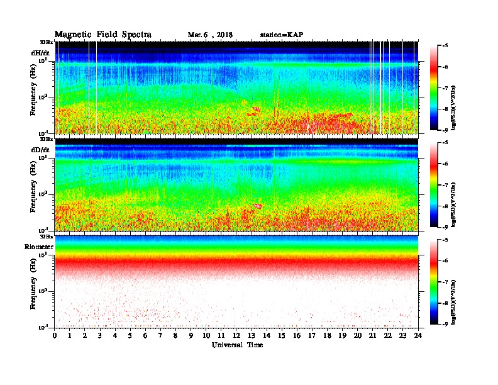Click the "32Hz" label above the Riometer panel
The width and height of the screenshot is (498, 385).
(46, 237)
